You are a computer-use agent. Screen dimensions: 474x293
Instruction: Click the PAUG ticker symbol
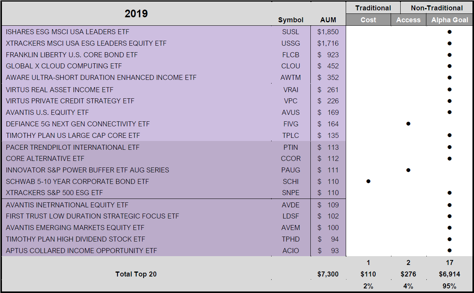(x=290, y=170)
